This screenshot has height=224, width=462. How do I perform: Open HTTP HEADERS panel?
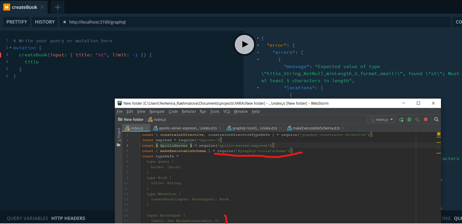click(68, 218)
